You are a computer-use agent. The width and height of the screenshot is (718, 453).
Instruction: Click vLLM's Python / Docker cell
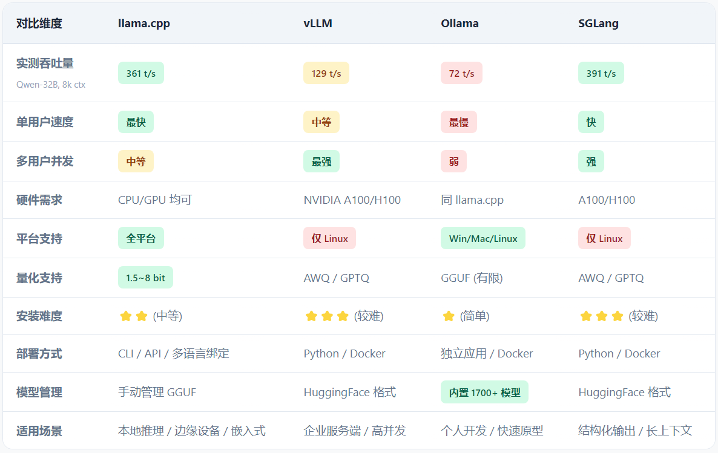tap(344, 354)
